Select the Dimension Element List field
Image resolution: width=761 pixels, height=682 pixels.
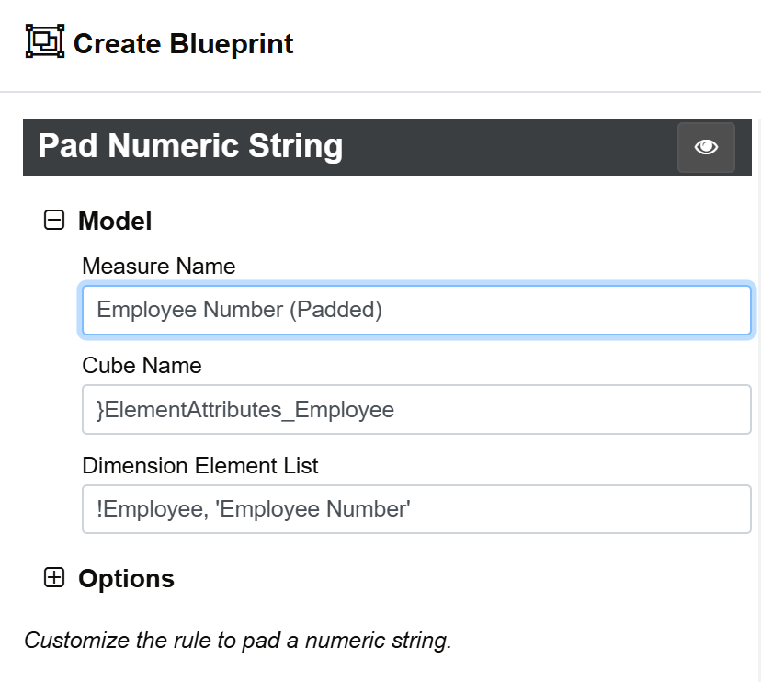point(416,509)
